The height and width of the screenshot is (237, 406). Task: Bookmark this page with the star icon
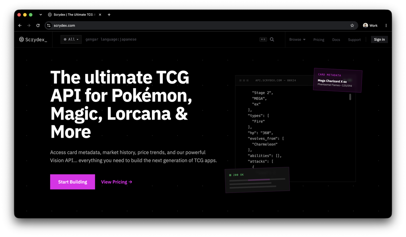click(x=352, y=25)
